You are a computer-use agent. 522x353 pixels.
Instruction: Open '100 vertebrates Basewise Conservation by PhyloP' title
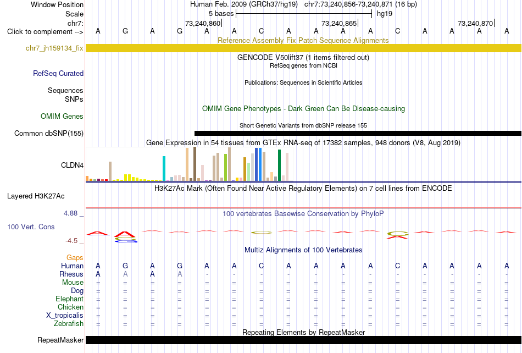coord(303,213)
